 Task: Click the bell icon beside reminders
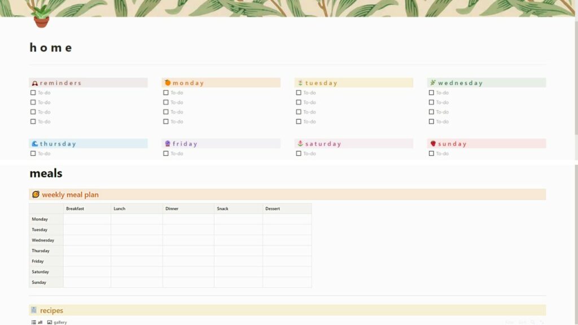[x=34, y=82]
